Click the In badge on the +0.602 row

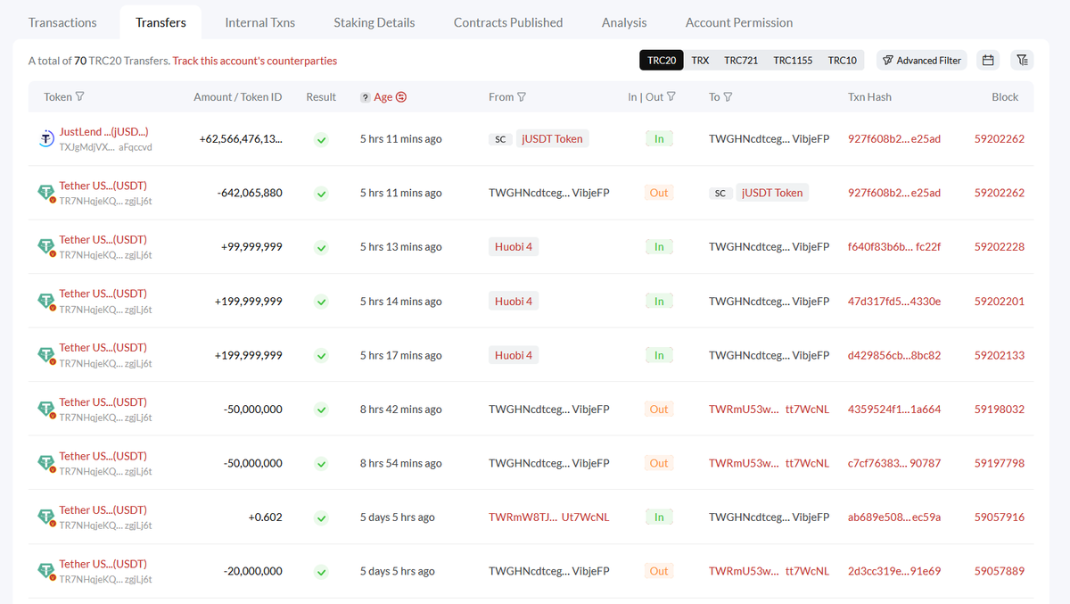click(x=659, y=517)
